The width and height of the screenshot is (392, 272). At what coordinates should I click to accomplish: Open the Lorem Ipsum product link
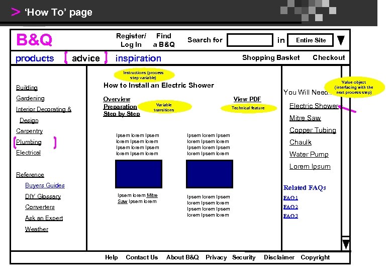310,167
